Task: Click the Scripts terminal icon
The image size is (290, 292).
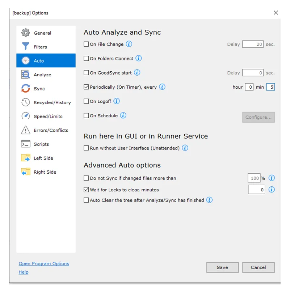Action: pyautogui.click(x=26, y=144)
